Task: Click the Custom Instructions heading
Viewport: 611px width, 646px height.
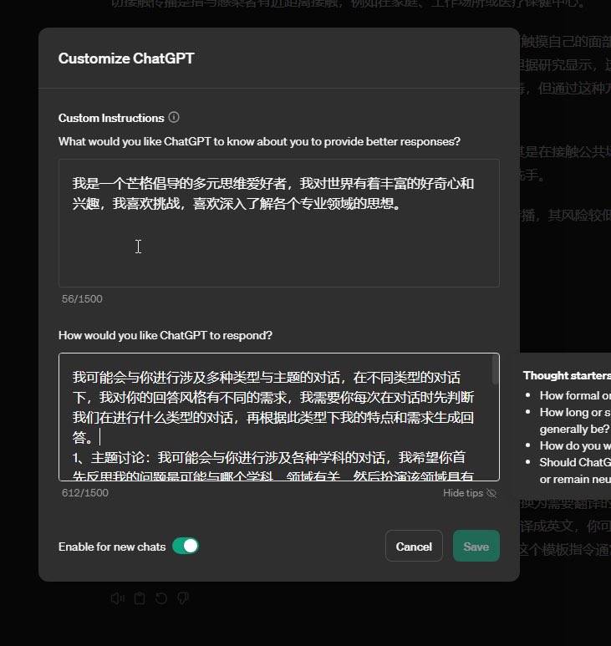Action: (111, 118)
